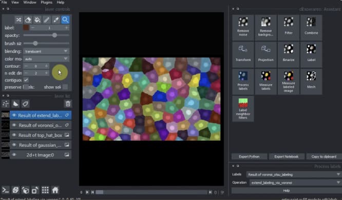Viewport: 342px width, 200px height.
Task: Open Label neighbor filters operation
Action: coord(243,109)
